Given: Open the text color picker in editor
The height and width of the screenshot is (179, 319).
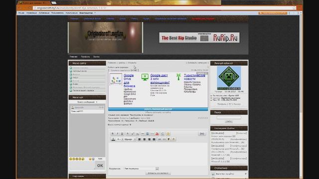Looking at the screenshot, I should coord(113,139).
